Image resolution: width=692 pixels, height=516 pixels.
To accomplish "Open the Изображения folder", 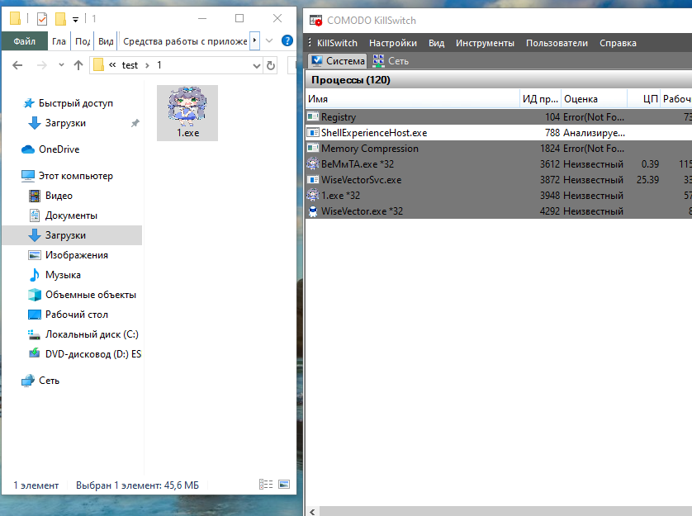I will (x=76, y=255).
